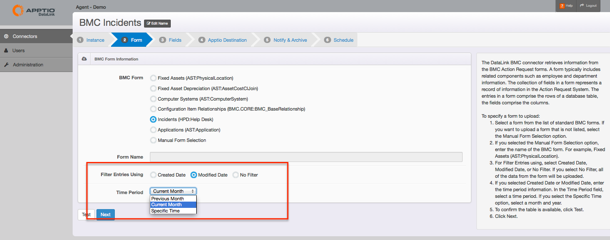Image resolution: width=610 pixels, height=240 pixels.
Task: Filter entries using Modified Date
Action: tap(194, 175)
